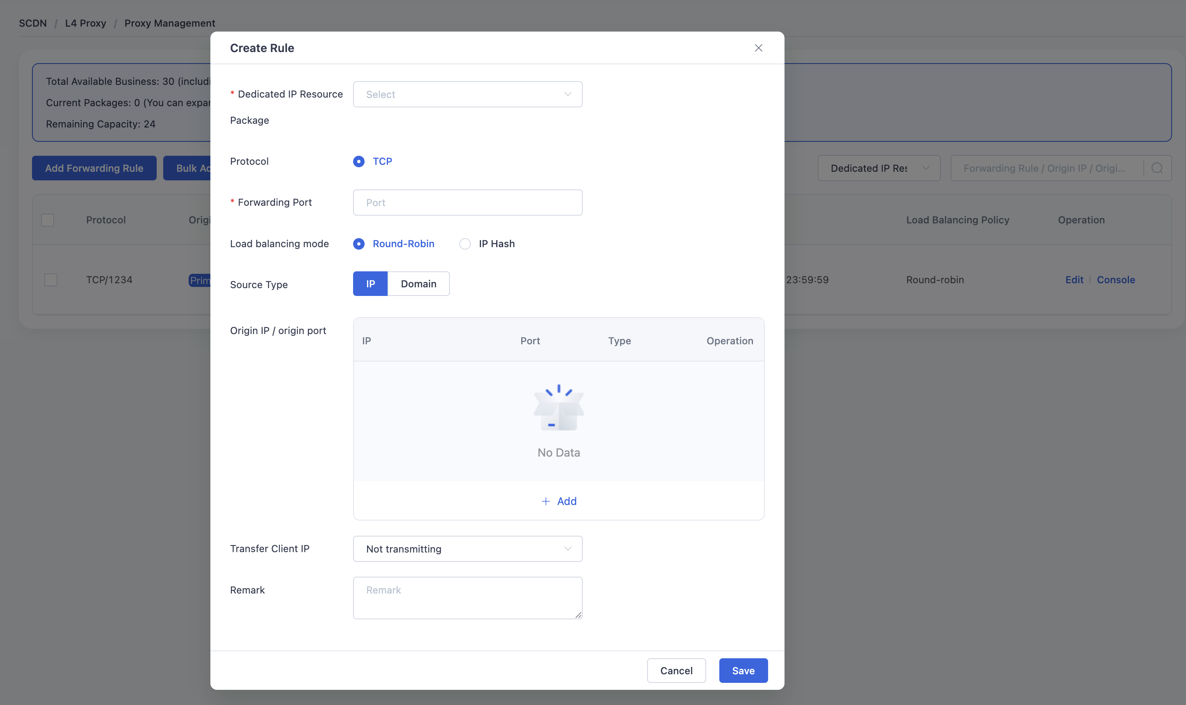Expand the Transfer Client IP dropdown
The width and height of the screenshot is (1186, 705).
click(468, 549)
